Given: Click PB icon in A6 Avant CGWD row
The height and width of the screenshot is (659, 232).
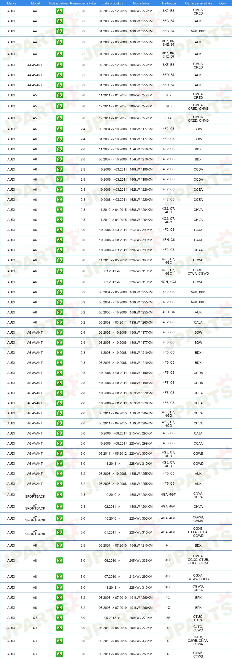Looking at the screenshot, I should click(59, 464).
